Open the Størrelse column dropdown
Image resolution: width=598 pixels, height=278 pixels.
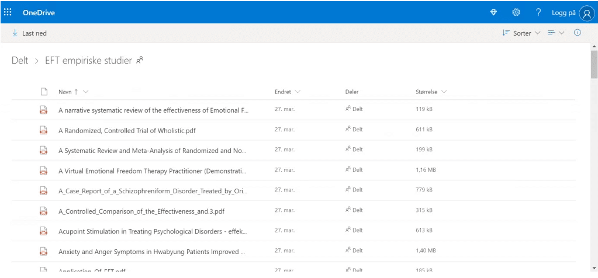(x=431, y=92)
